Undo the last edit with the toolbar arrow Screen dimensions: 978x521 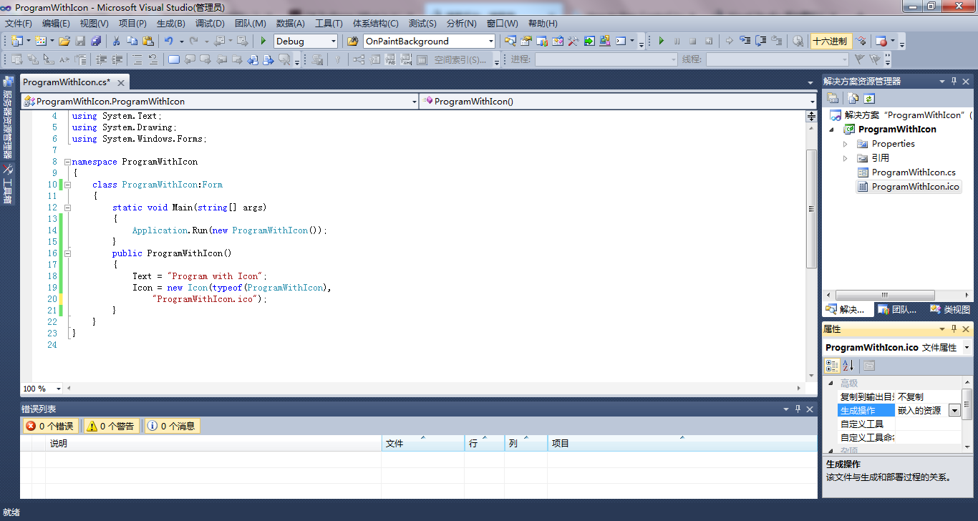coord(169,41)
